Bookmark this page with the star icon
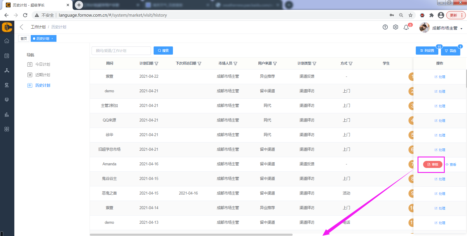467x236 pixels. [x=411, y=15]
